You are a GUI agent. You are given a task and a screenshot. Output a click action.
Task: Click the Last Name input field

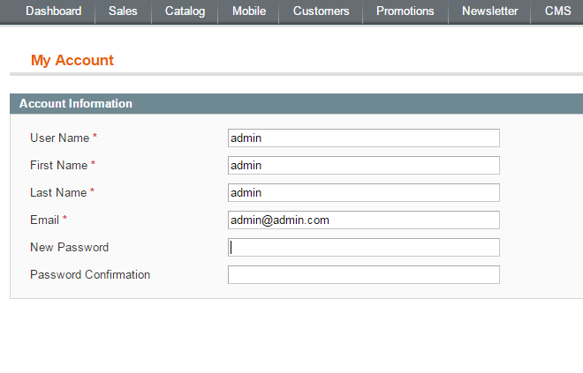pyautogui.click(x=364, y=192)
